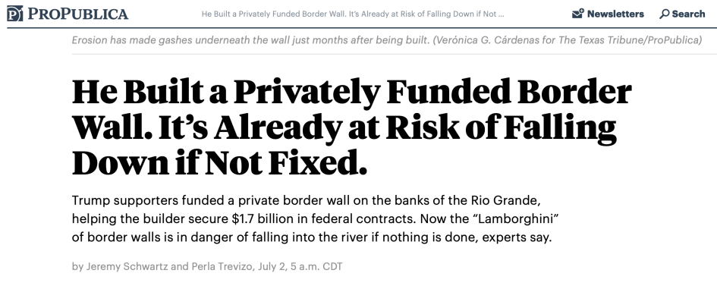The image size is (717, 286).
Task: Click headline line "He Built a Privately Funded Border"
Action: click(x=351, y=93)
